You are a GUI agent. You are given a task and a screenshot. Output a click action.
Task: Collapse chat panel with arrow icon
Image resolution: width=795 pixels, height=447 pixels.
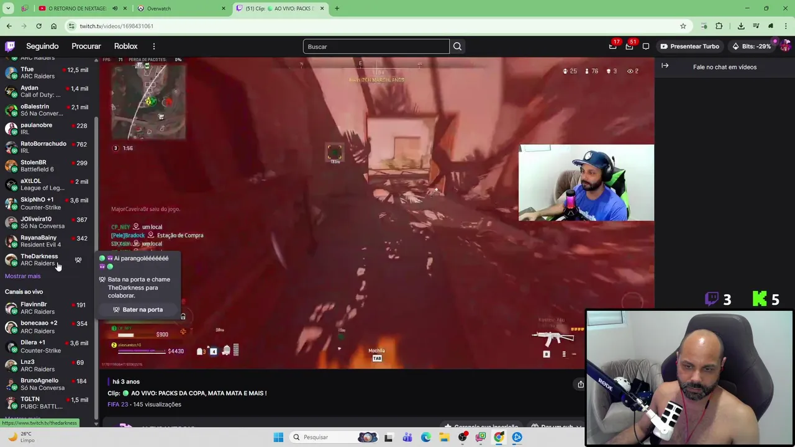665,66
